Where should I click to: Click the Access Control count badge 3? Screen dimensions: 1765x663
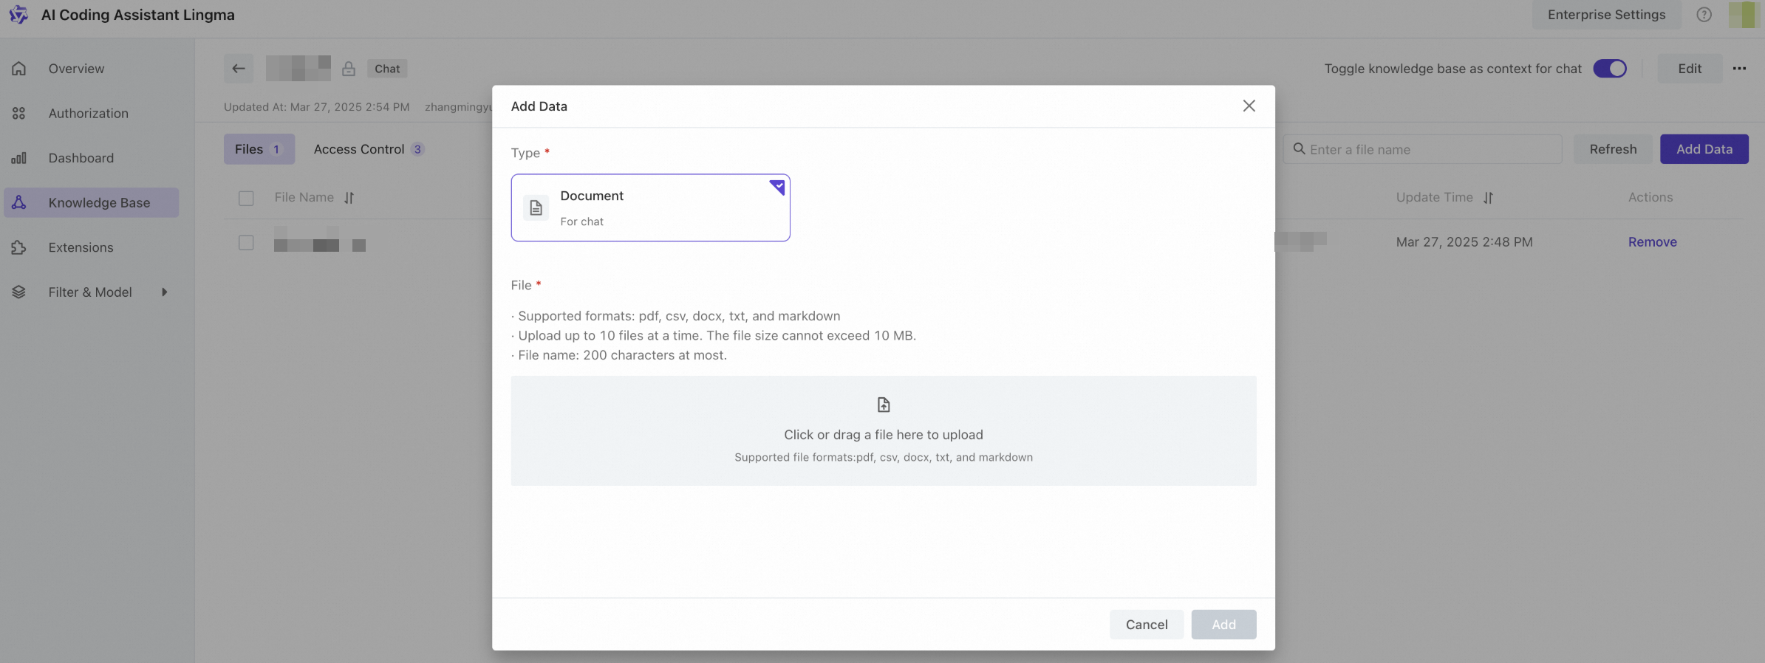coord(417,149)
